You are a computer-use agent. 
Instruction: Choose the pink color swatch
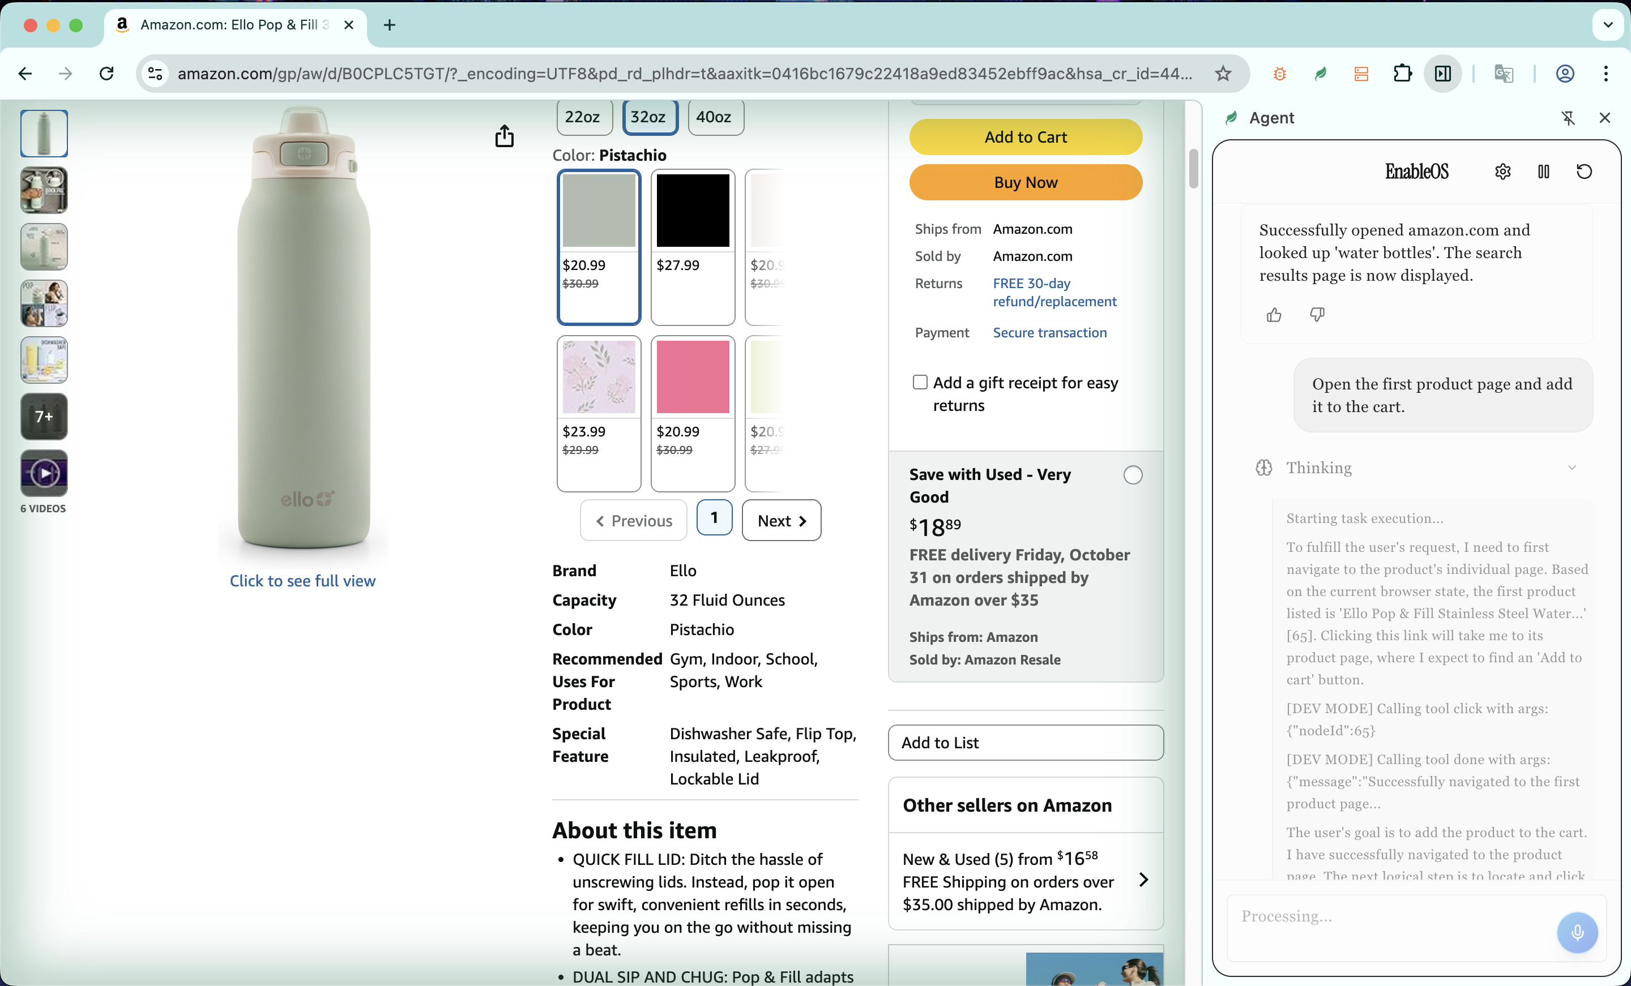[x=693, y=377]
